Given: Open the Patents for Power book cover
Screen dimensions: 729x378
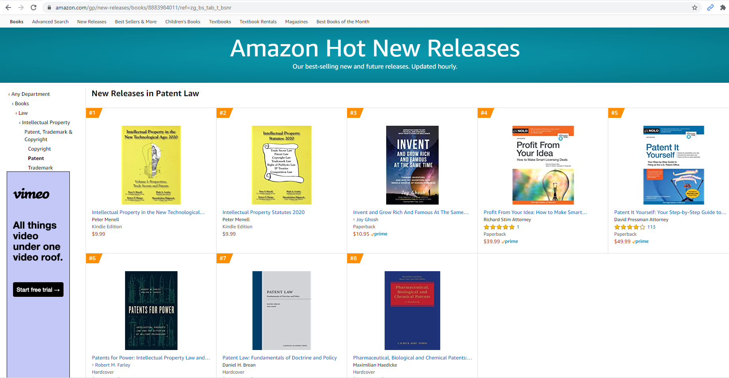Looking at the screenshot, I should tap(151, 310).
